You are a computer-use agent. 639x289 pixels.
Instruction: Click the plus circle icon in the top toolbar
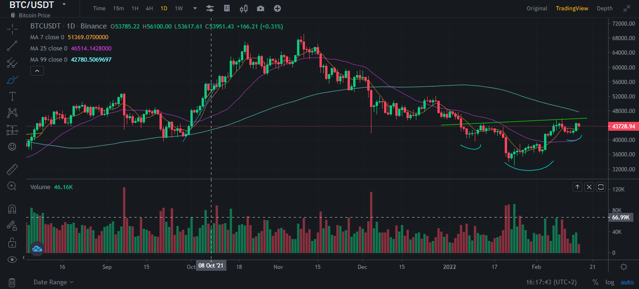coord(277,8)
